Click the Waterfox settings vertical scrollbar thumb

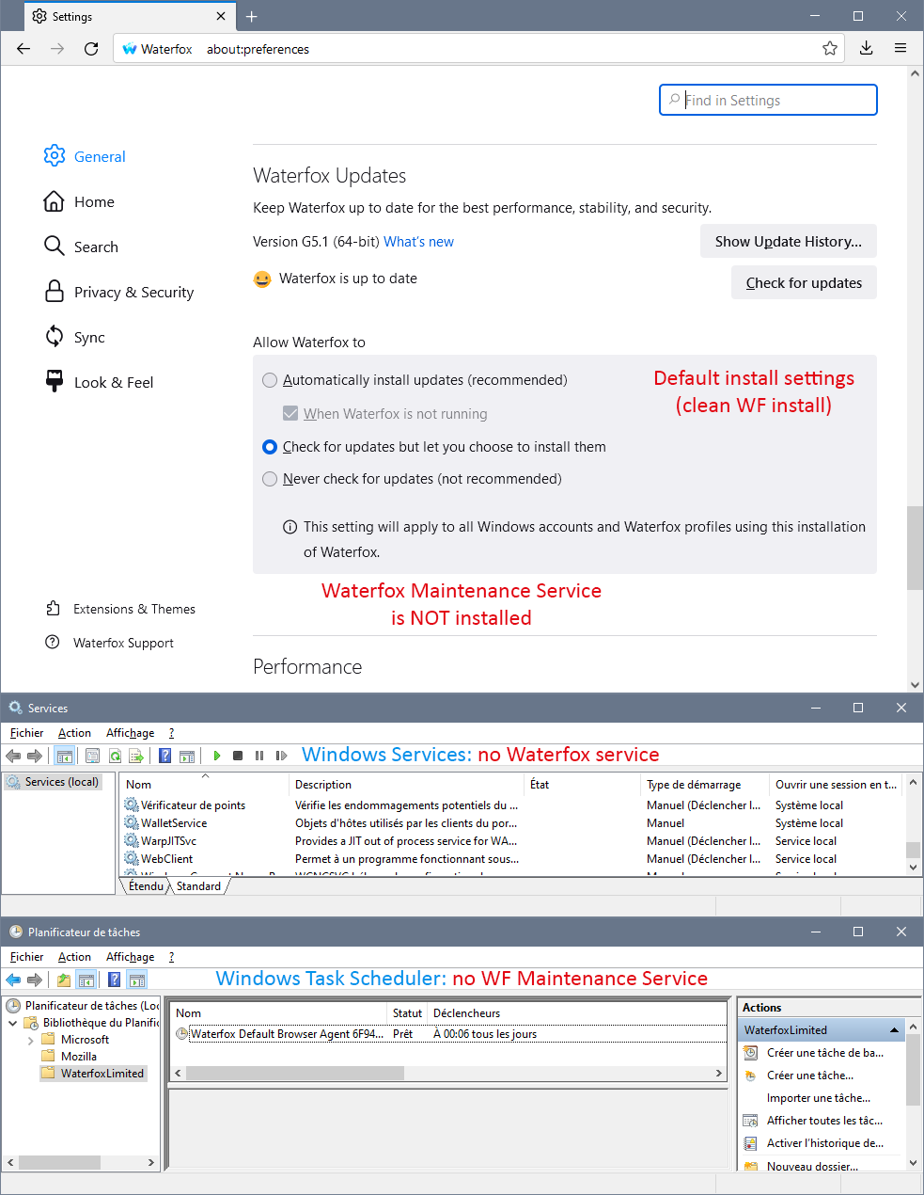click(x=915, y=548)
